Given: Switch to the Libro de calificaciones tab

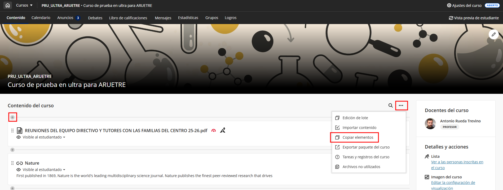Looking at the screenshot, I should coord(128,18).
